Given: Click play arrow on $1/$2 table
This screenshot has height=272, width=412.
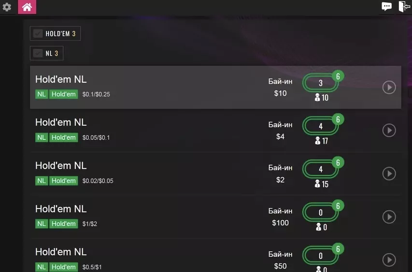Looking at the screenshot, I should [x=389, y=217].
